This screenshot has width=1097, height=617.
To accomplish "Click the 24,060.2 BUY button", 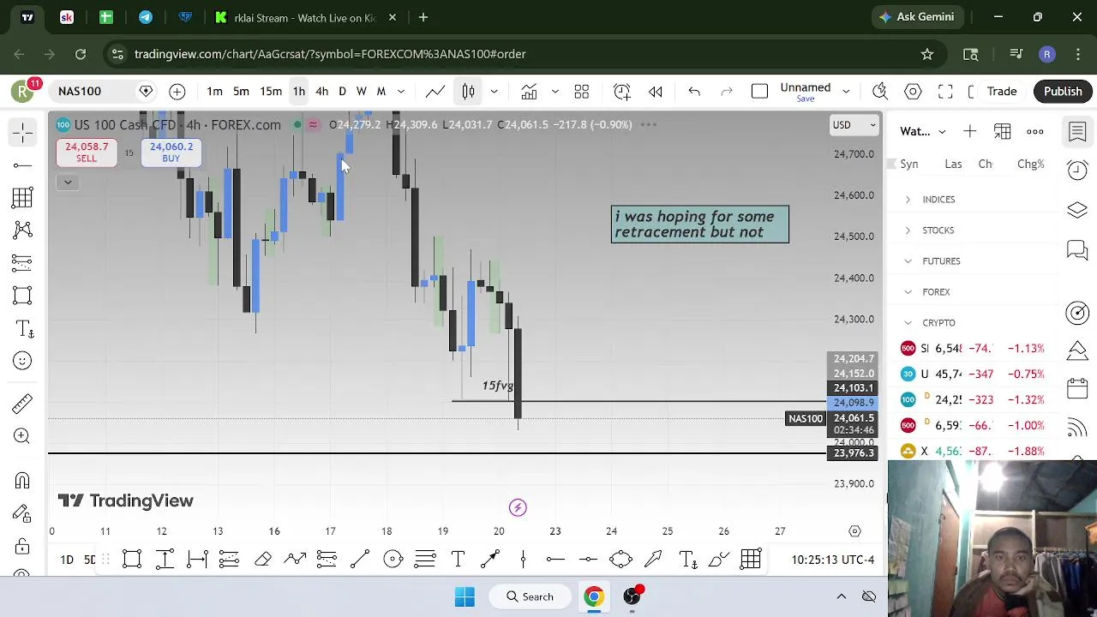I will tap(171, 152).
